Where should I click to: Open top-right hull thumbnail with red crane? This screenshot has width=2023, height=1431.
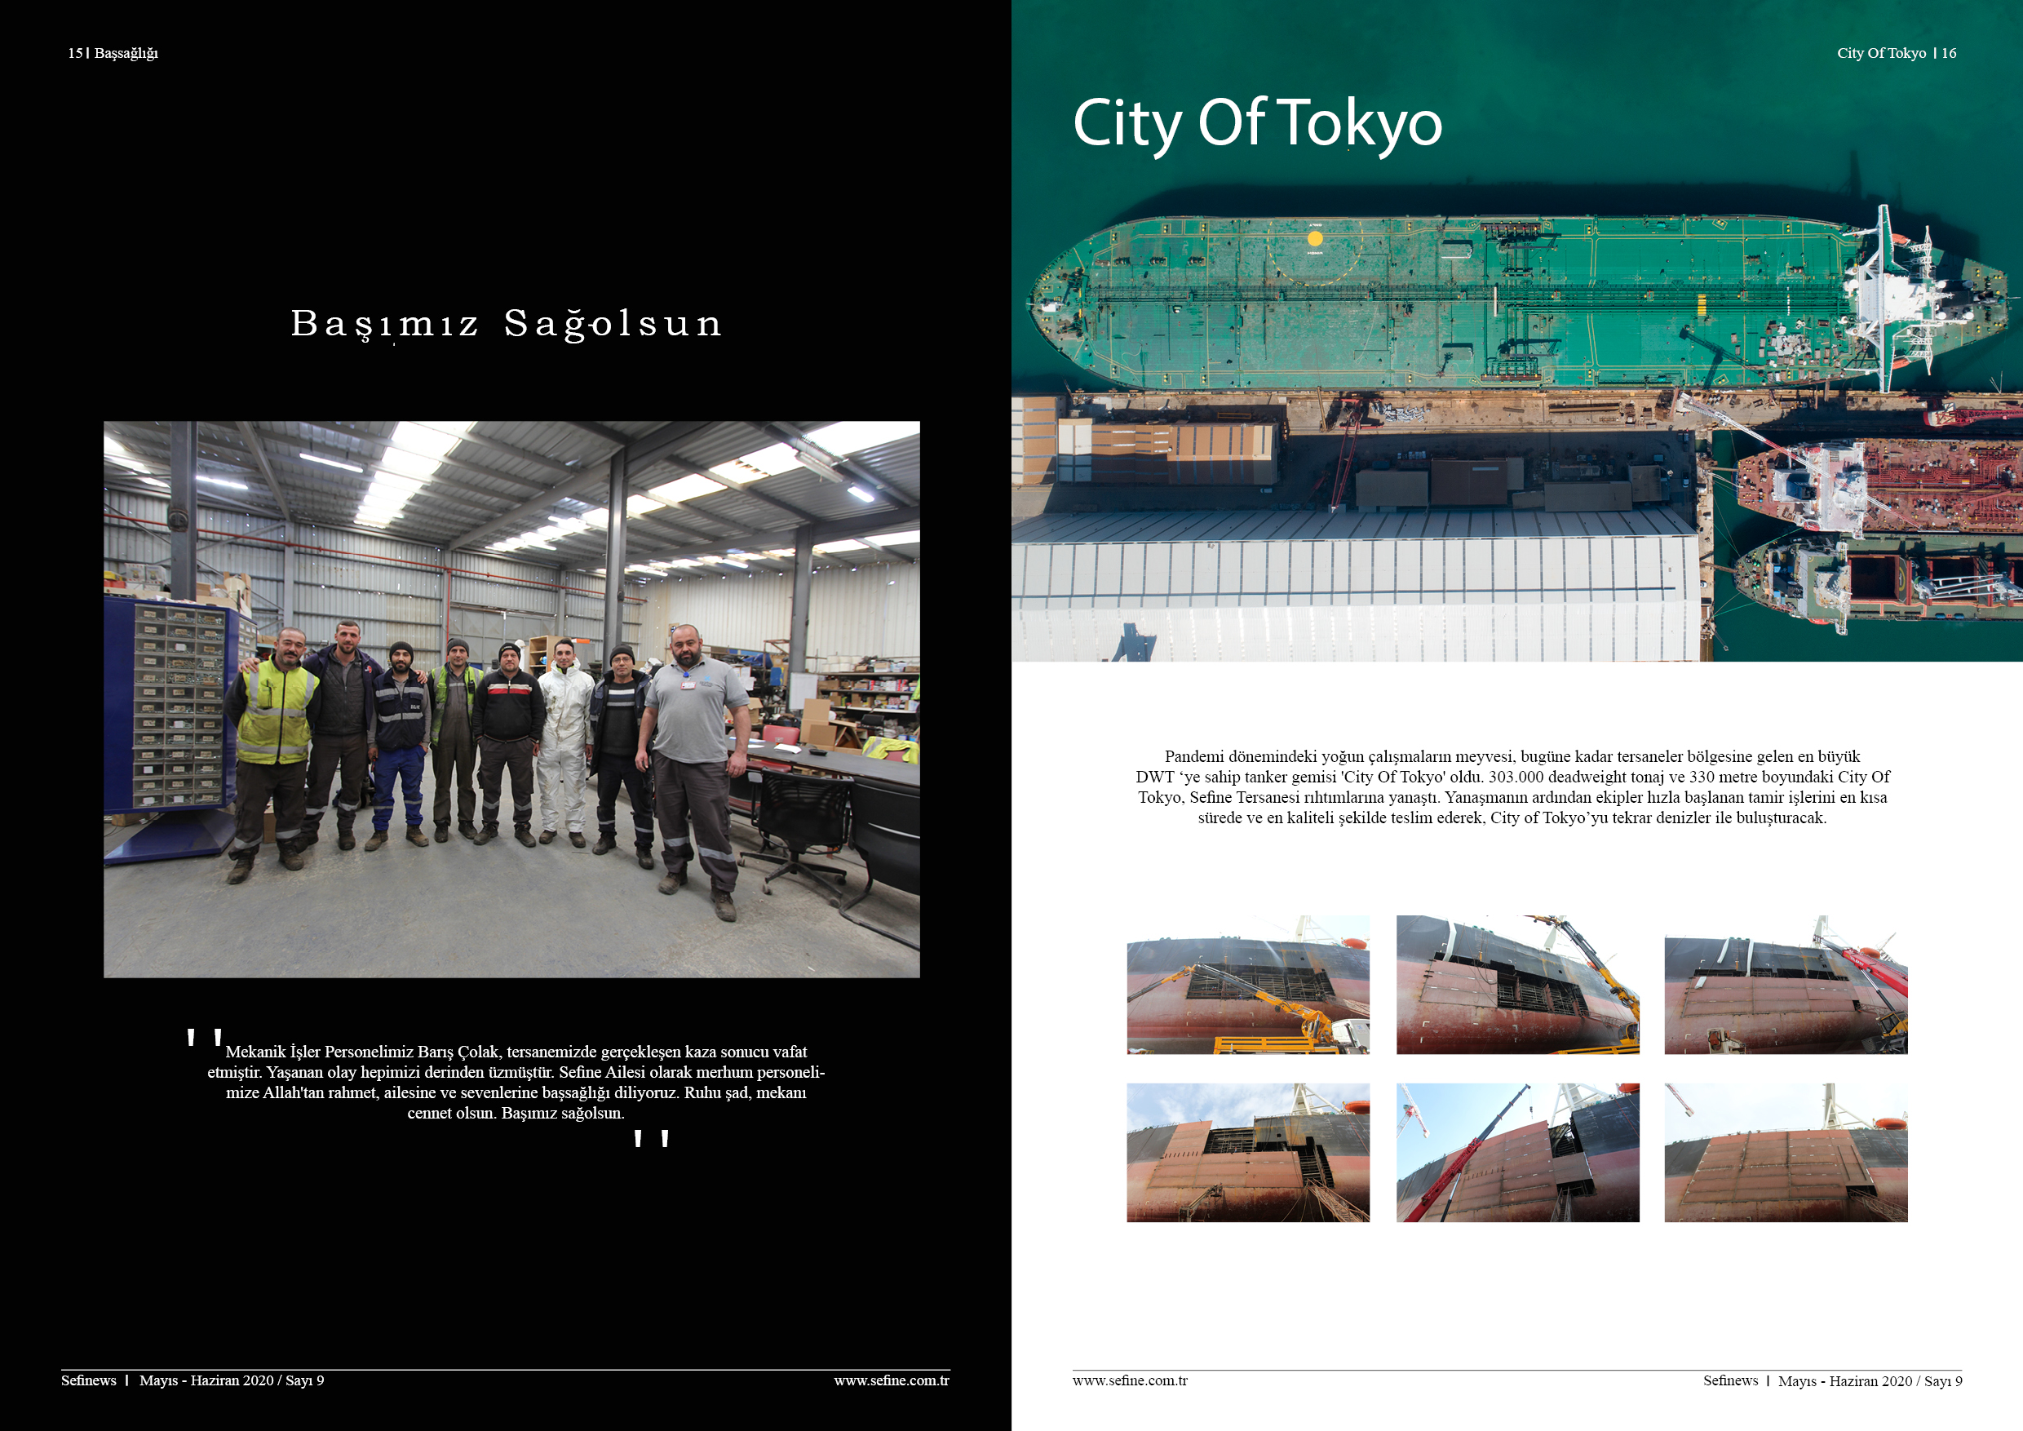[x=1786, y=984]
